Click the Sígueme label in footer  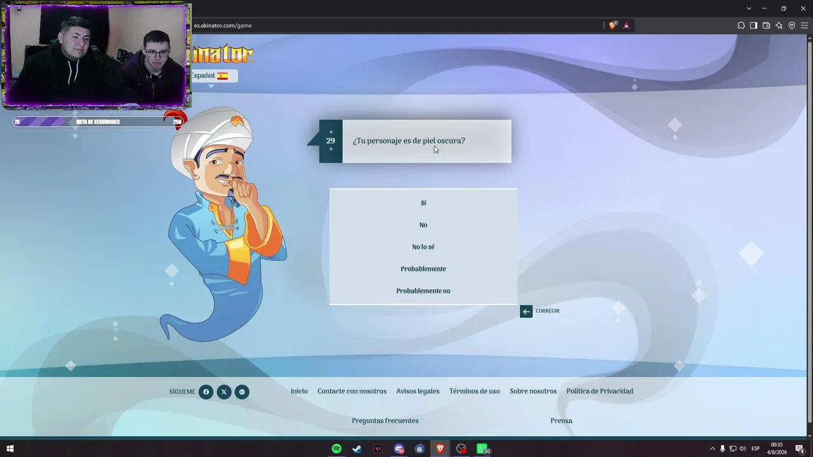pyautogui.click(x=182, y=392)
